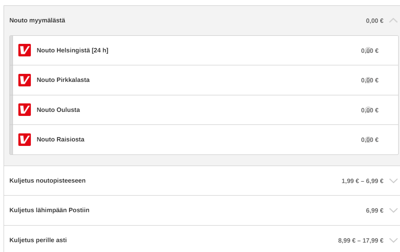Click the red V logo next to Nouto Pirkkalasta
400x252 pixels.
pyautogui.click(x=25, y=80)
